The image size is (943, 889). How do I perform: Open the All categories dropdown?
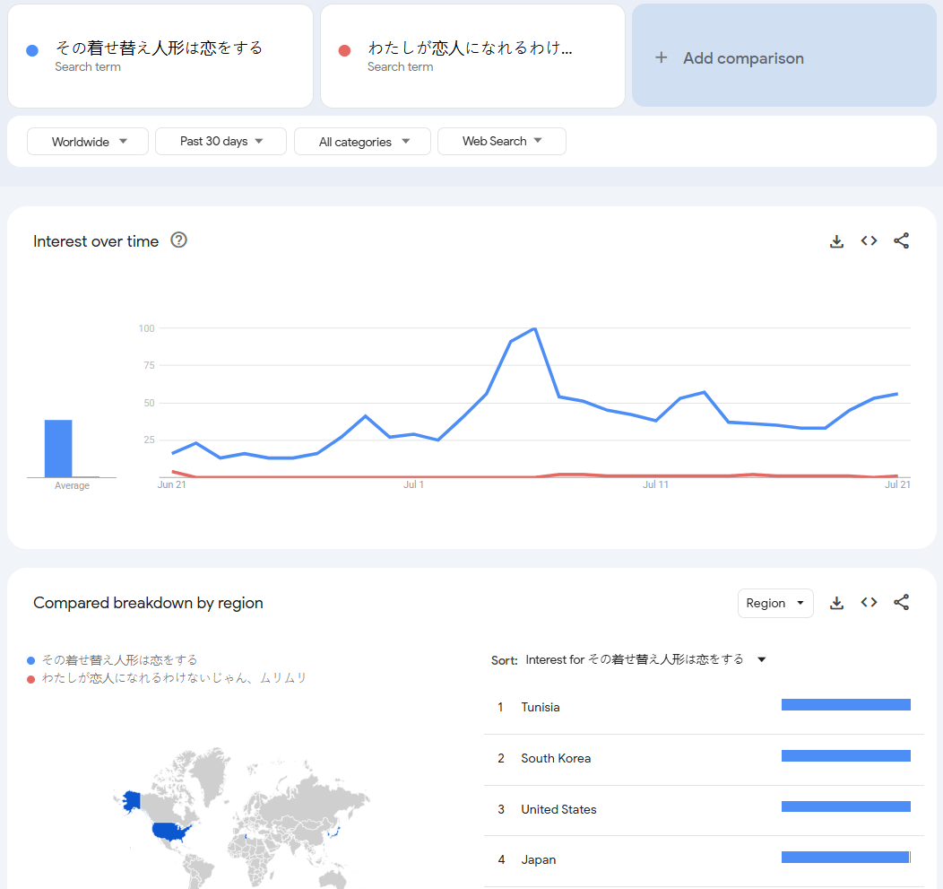pyautogui.click(x=362, y=142)
